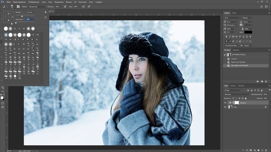Create new fill or adjustment layer
271x152 pixels.
(254, 150)
